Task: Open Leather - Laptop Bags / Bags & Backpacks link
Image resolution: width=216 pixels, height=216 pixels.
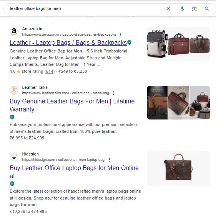Action: pos(68,43)
